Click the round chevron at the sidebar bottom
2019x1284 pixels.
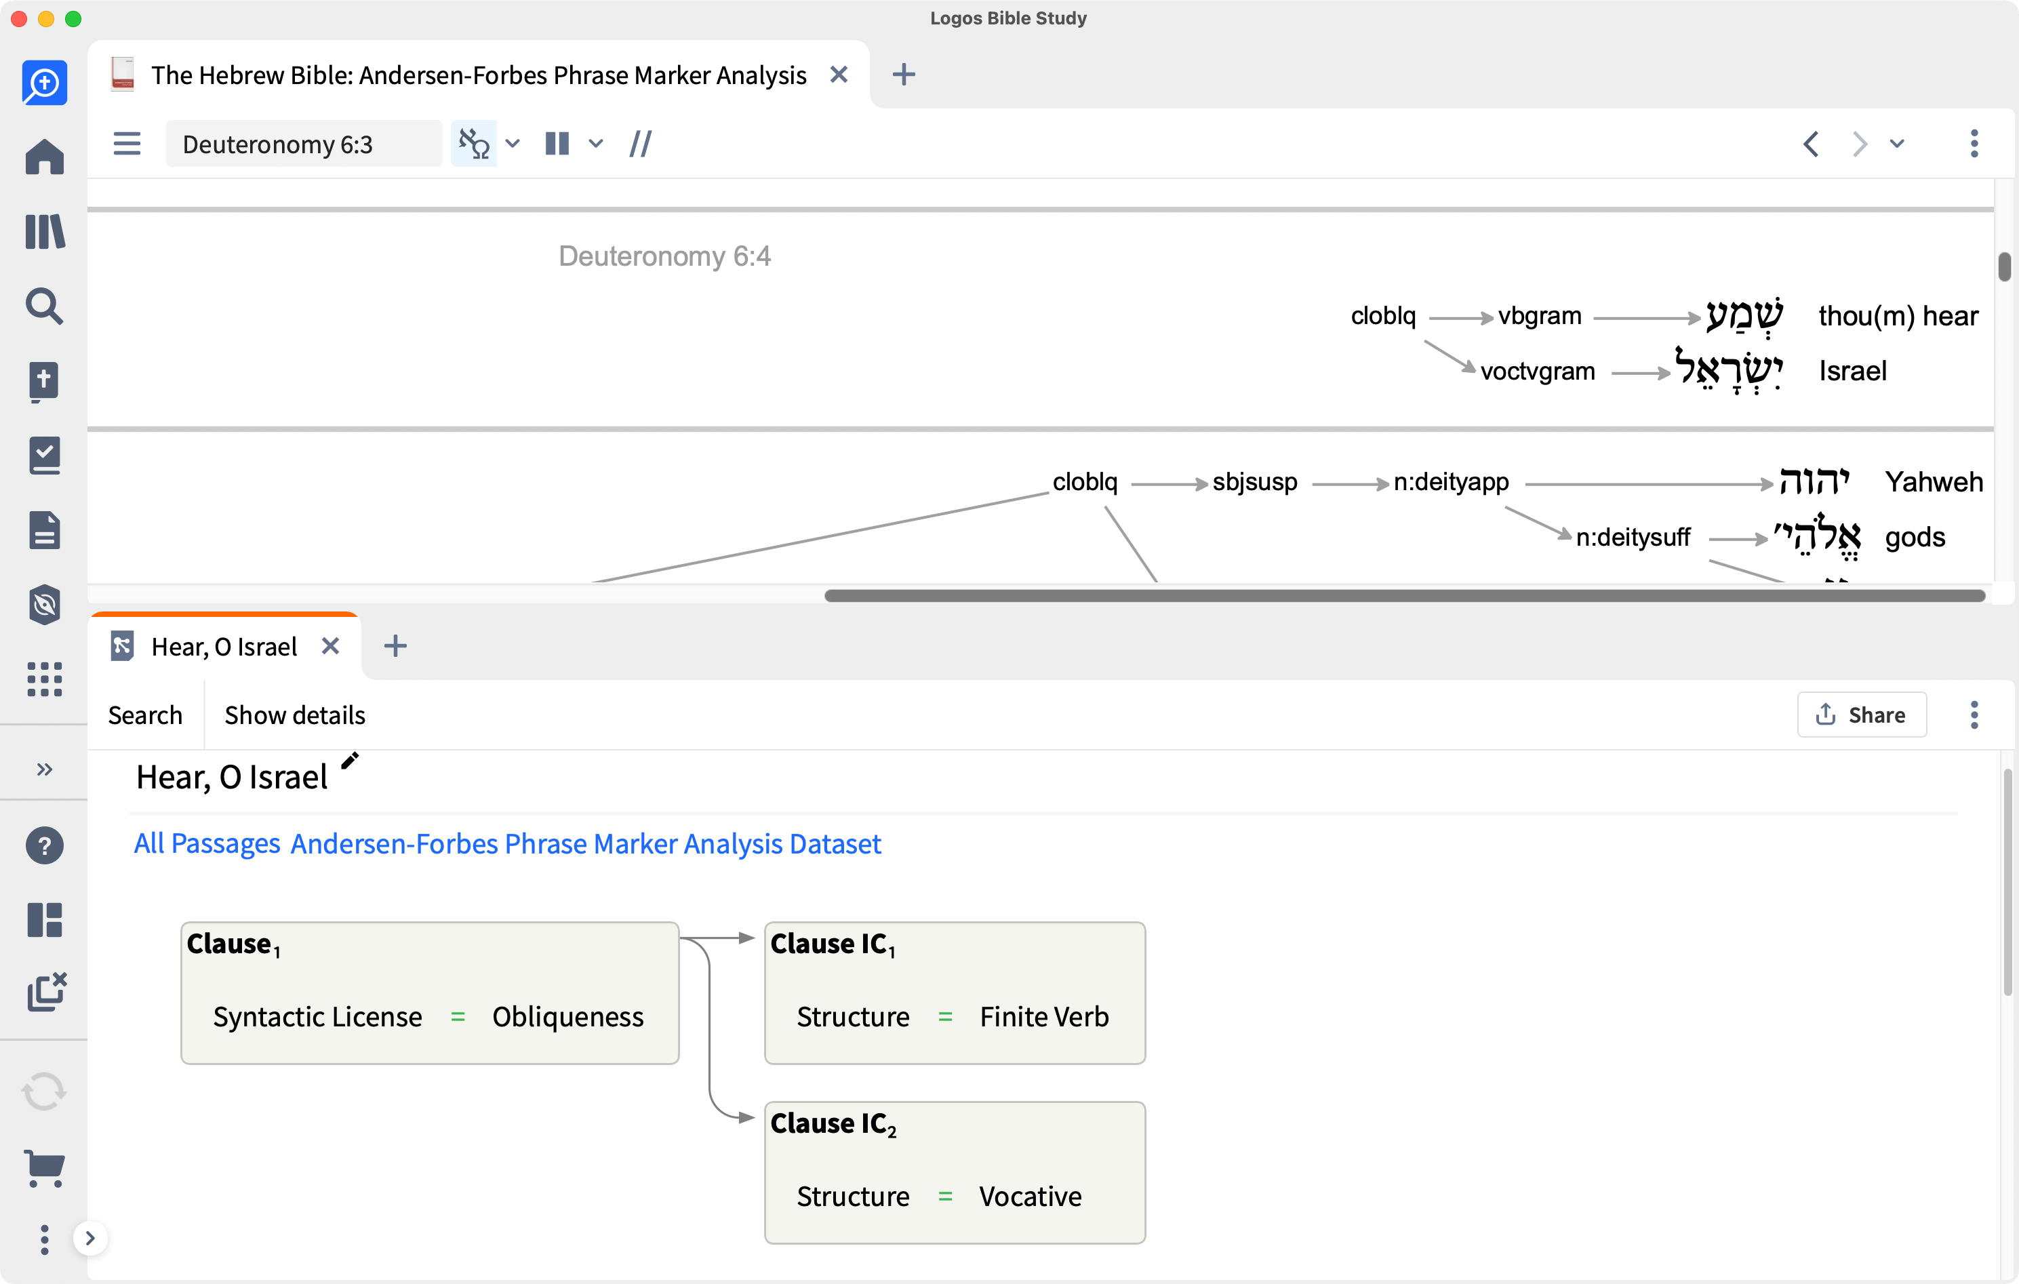[x=91, y=1239]
